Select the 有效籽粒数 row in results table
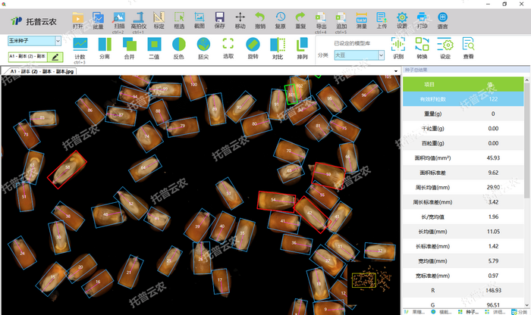Image resolution: width=531 pixels, height=315 pixels. coord(463,99)
